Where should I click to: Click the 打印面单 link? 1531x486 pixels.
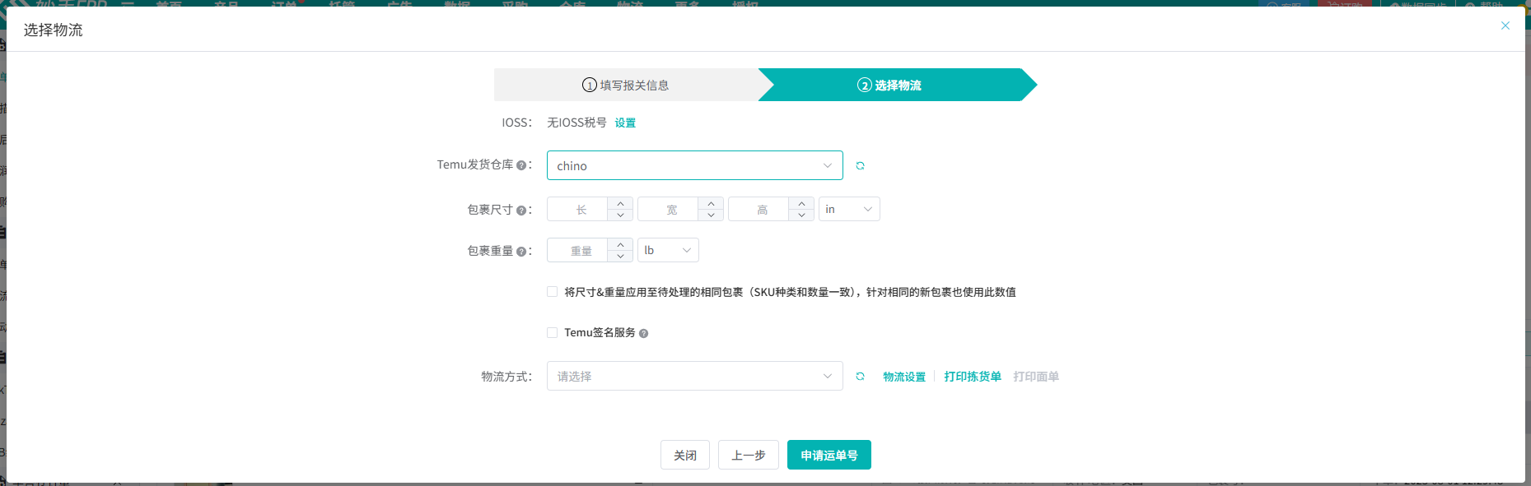[x=1036, y=377]
